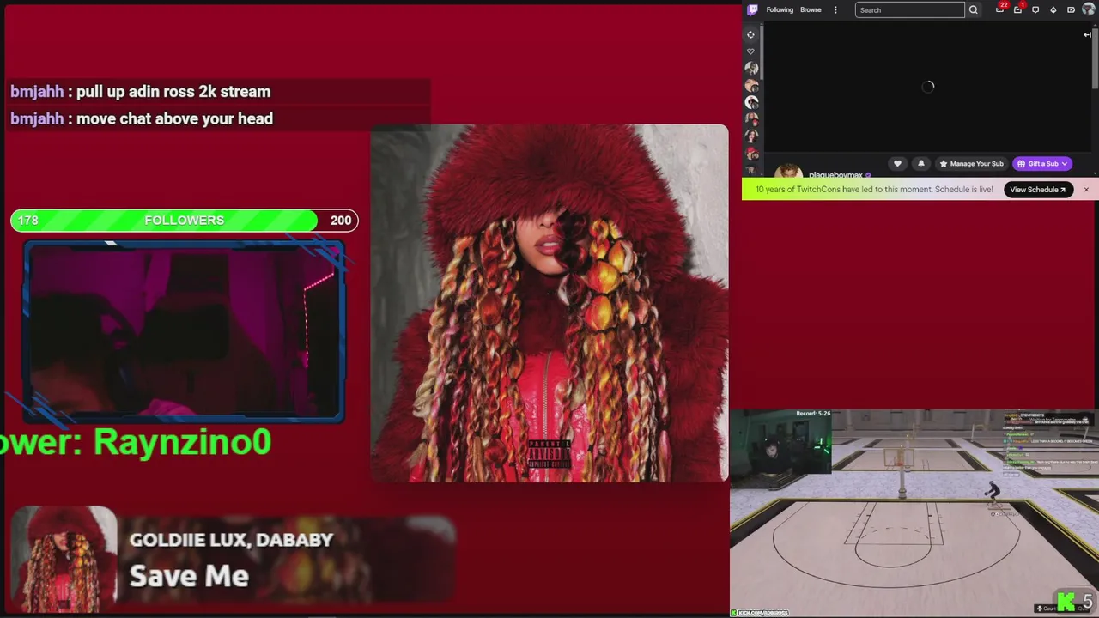The height and width of the screenshot is (618, 1099).
Task: Click the basketball player on the court
Action: 993,490
